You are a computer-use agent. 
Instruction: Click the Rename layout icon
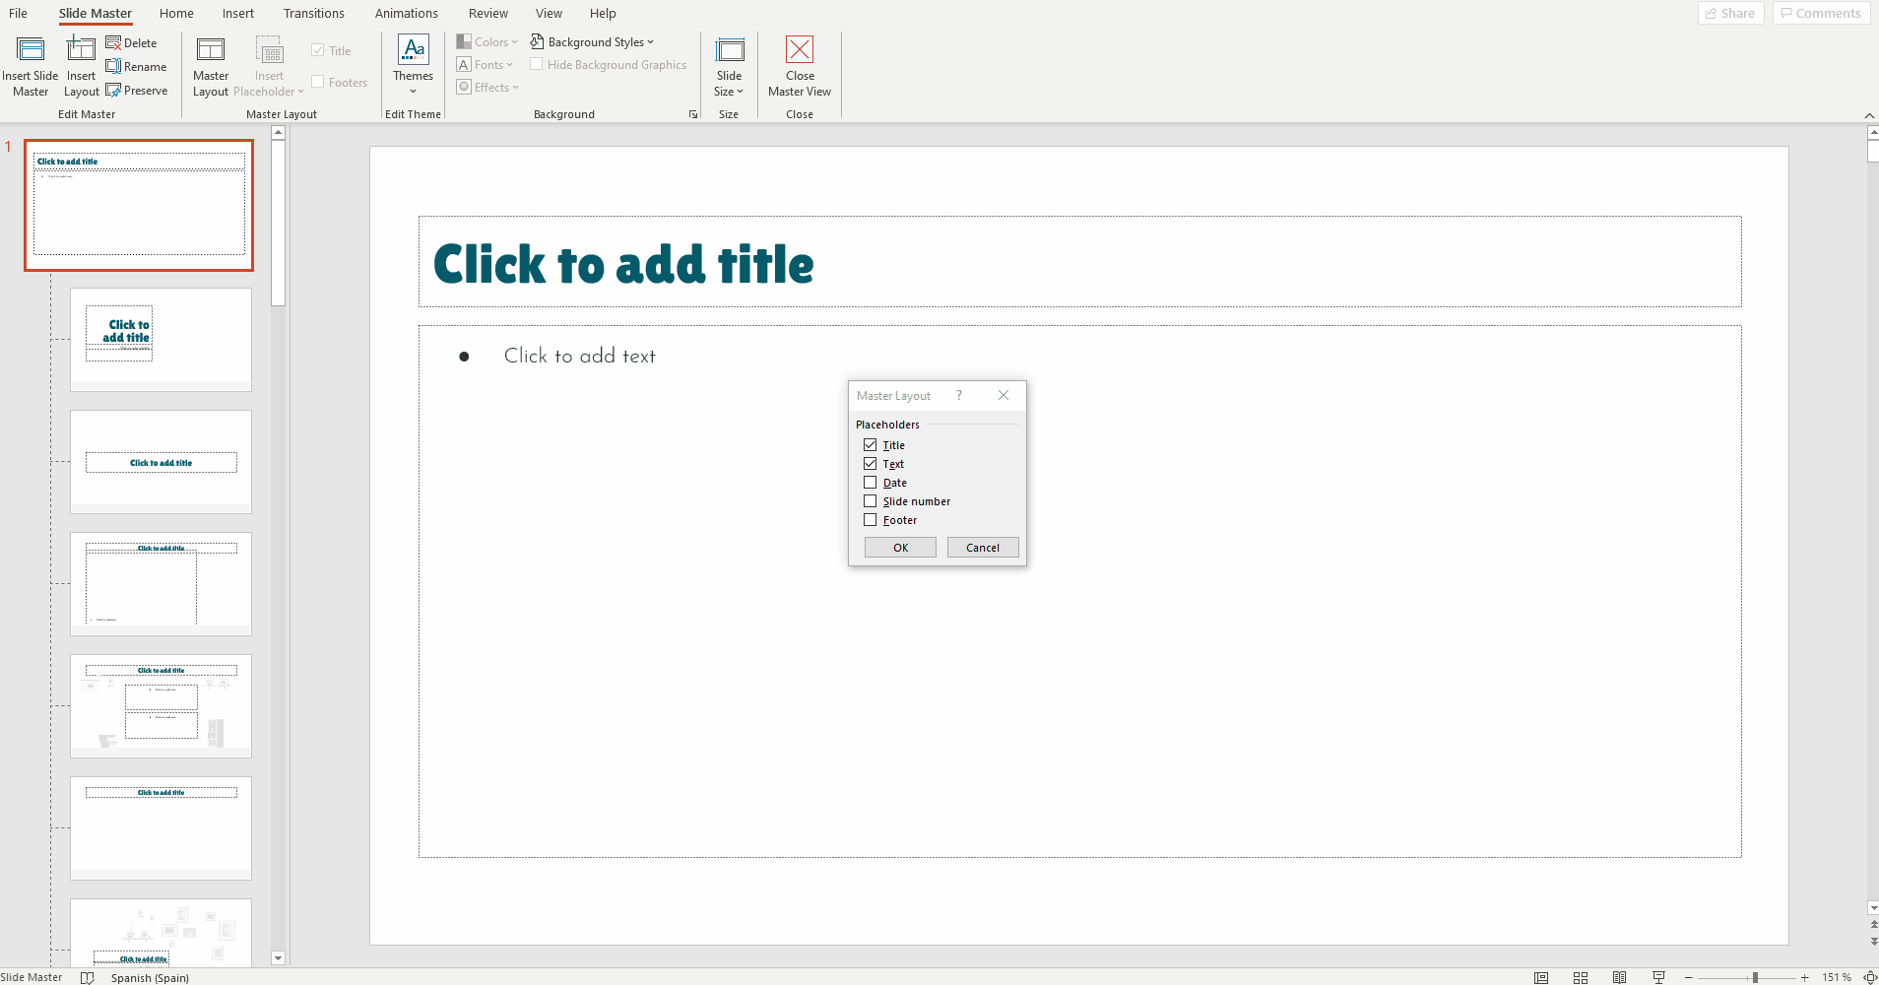pos(114,67)
